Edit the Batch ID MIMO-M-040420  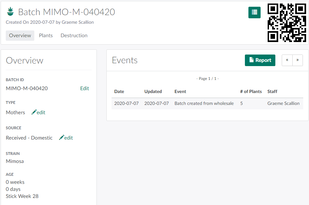click(x=85, y=88)
